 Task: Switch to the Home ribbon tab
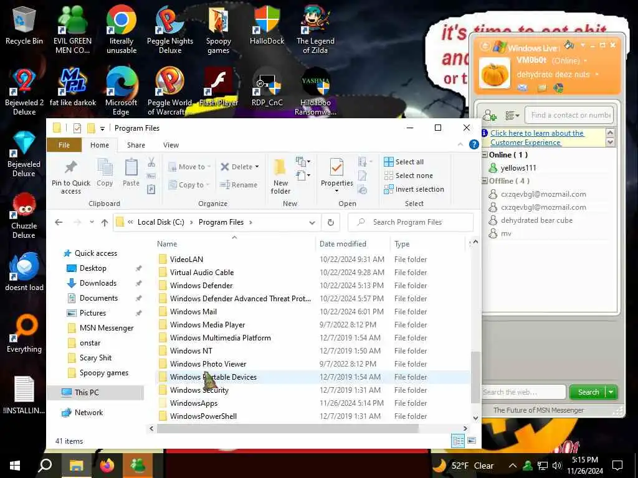[x=100, y=145]
